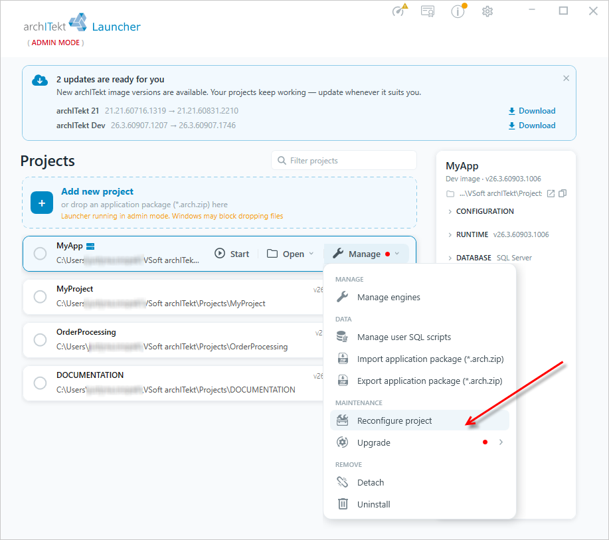The height and width of the screenshot is (540, 609).
Task: Open the license certificate icon in header
Action: click(x=428, y=11)
